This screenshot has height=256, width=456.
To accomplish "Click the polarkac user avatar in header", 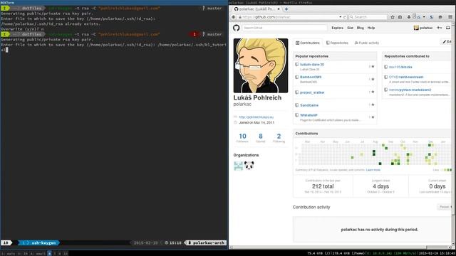I will (416, 28).
